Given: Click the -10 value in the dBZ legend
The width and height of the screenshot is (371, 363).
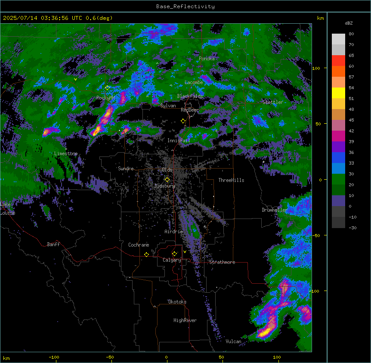Looking at the screenshot, I should point(352,217).
